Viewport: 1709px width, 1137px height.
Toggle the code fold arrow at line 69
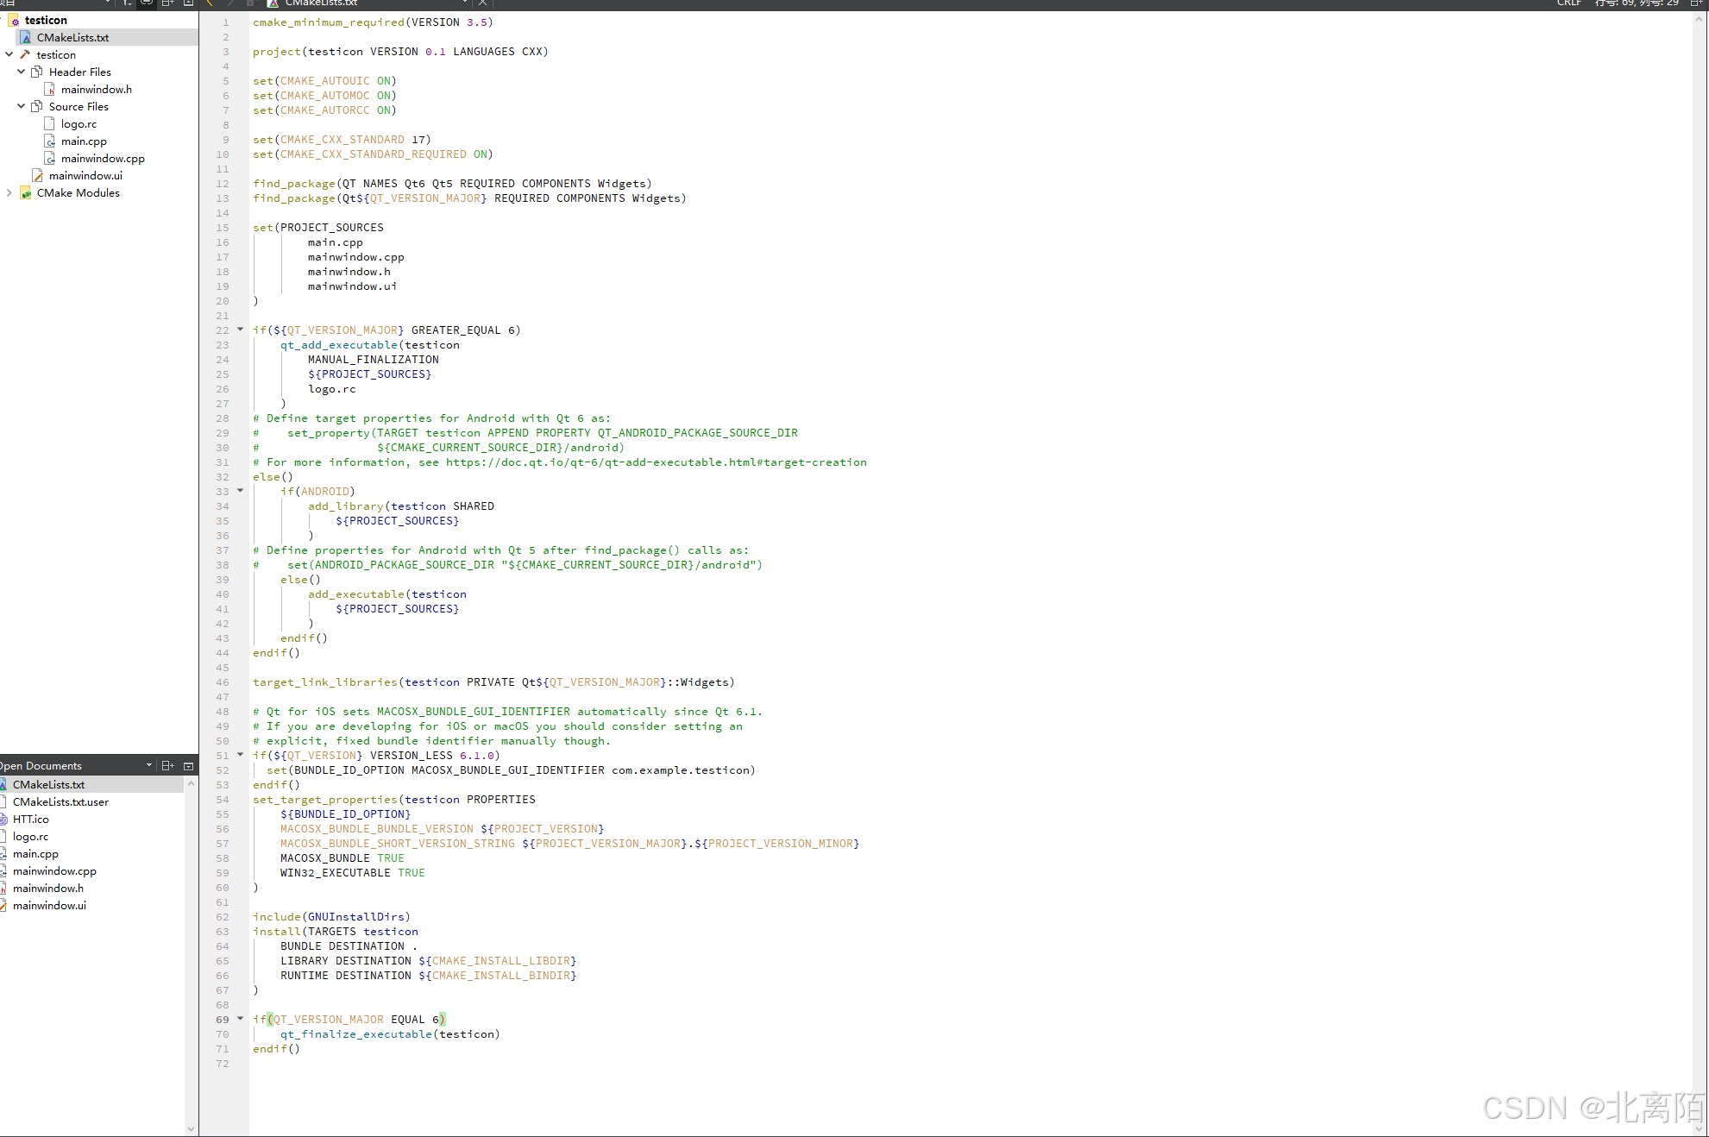tap(241, 1018)
